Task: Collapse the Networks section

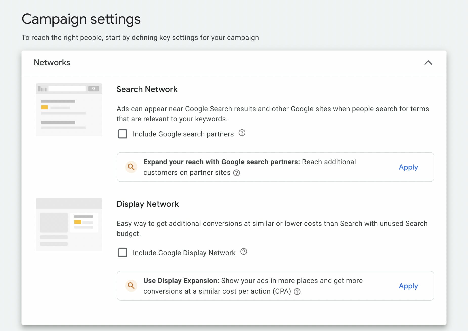Action: click(429, 63)
